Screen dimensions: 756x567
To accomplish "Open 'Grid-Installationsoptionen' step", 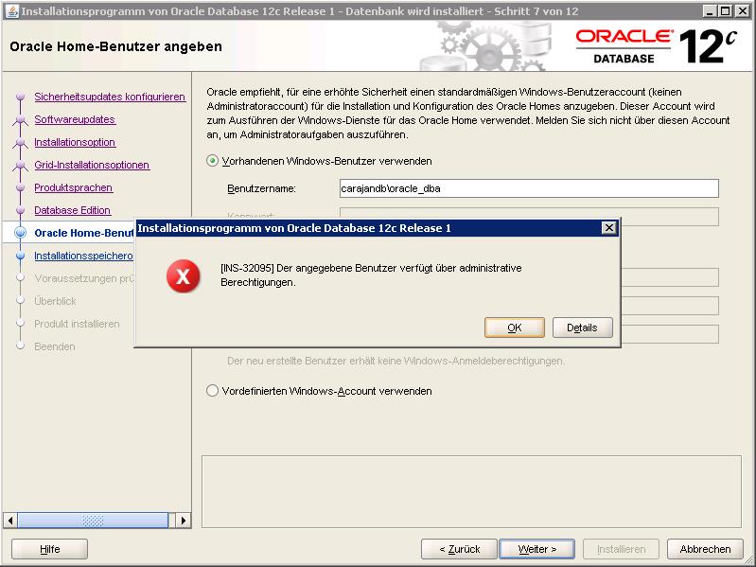I will tap(92, 165).
